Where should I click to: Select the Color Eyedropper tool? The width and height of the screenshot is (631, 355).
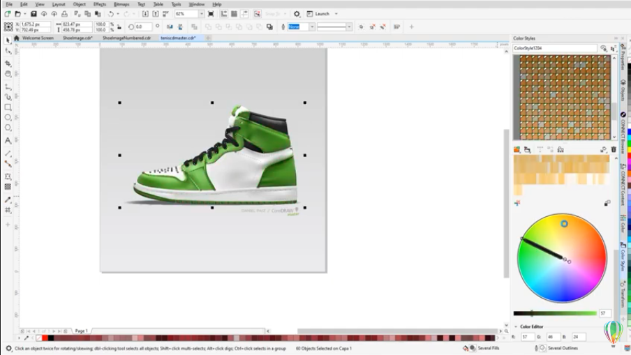tap(8, 199)
